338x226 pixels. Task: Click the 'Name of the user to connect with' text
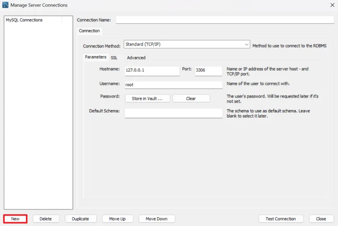coord(258,83)
